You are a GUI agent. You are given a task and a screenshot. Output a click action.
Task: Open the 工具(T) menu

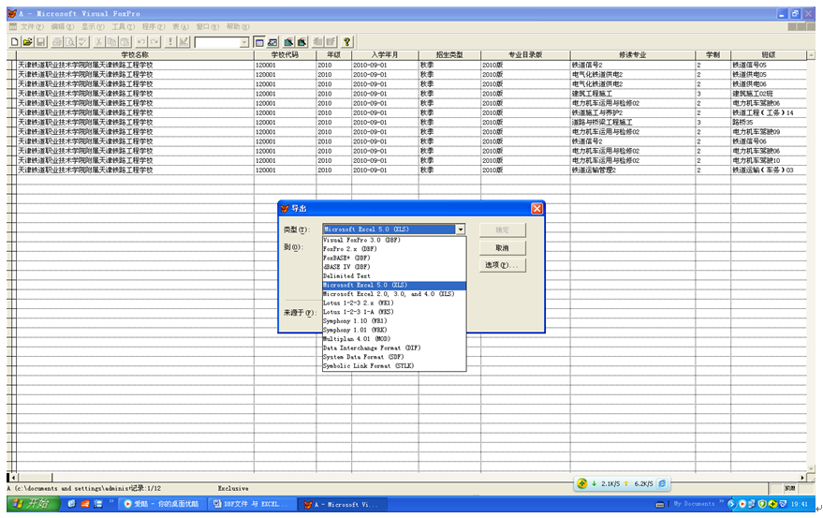click(x=124, y=27)
